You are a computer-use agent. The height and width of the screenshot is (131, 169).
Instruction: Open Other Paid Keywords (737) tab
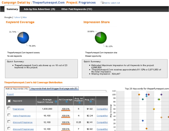point(77,9)
